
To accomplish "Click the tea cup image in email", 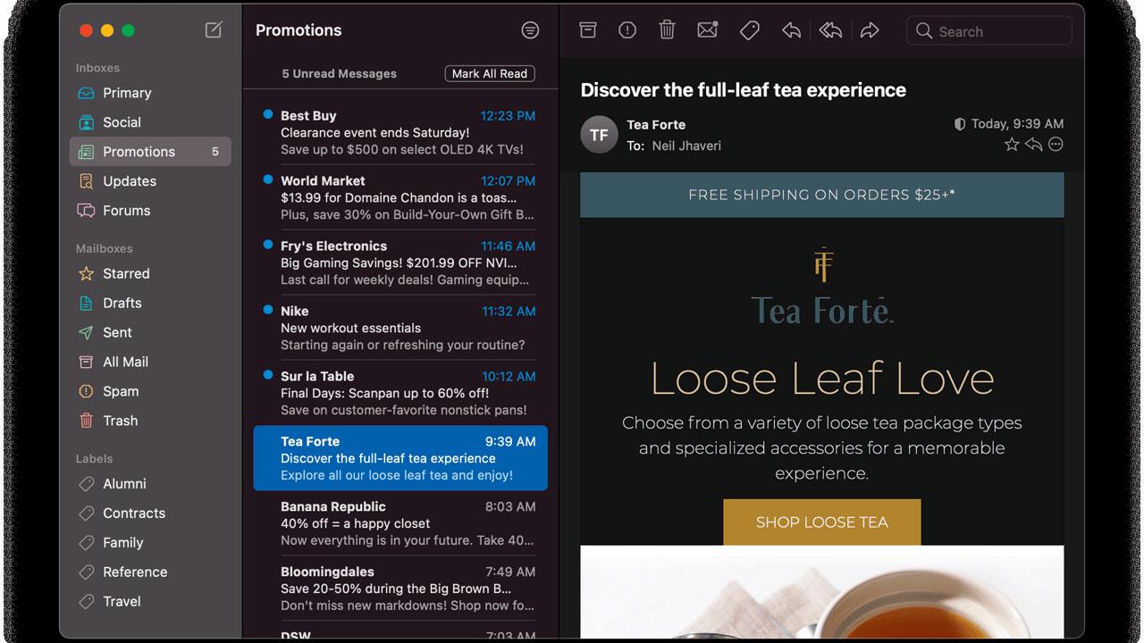I will [821, 592].
